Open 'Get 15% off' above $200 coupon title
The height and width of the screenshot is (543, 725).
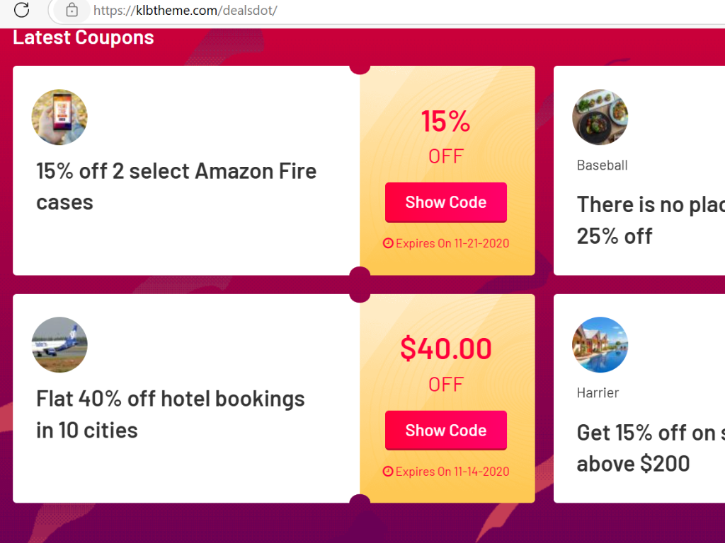tap(651, 448)
